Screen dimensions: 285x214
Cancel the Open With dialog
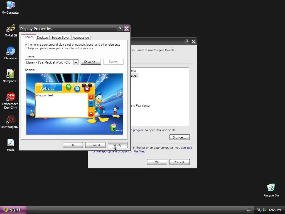point(180,162)
